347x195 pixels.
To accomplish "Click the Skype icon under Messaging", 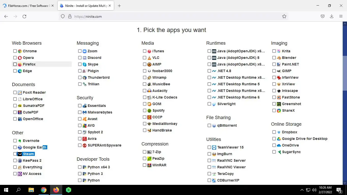I will 85,64.
